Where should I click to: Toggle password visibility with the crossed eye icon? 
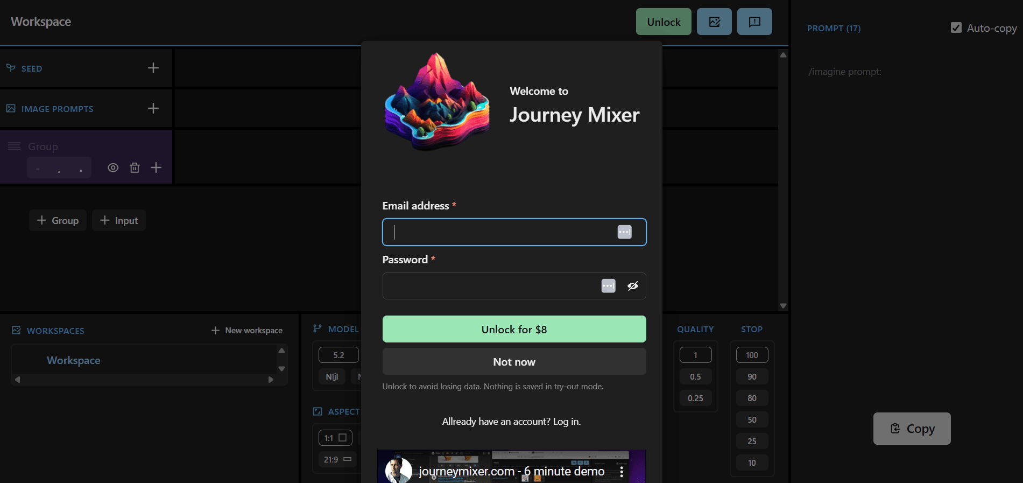tap(633, 286)
